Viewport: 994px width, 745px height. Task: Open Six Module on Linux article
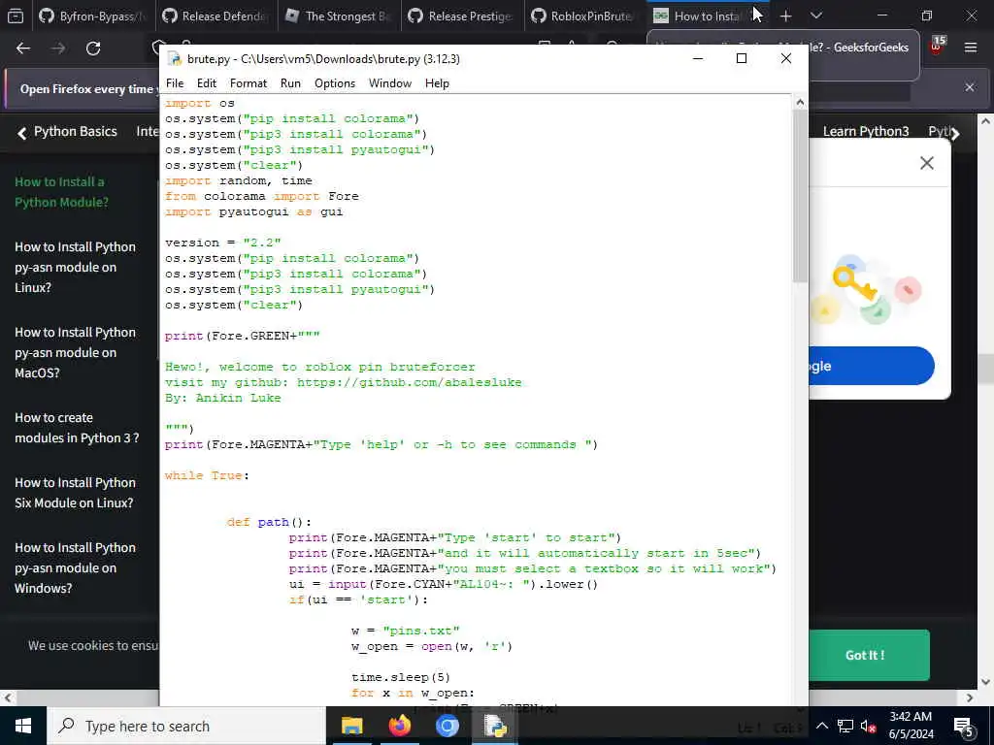[75, 492]
